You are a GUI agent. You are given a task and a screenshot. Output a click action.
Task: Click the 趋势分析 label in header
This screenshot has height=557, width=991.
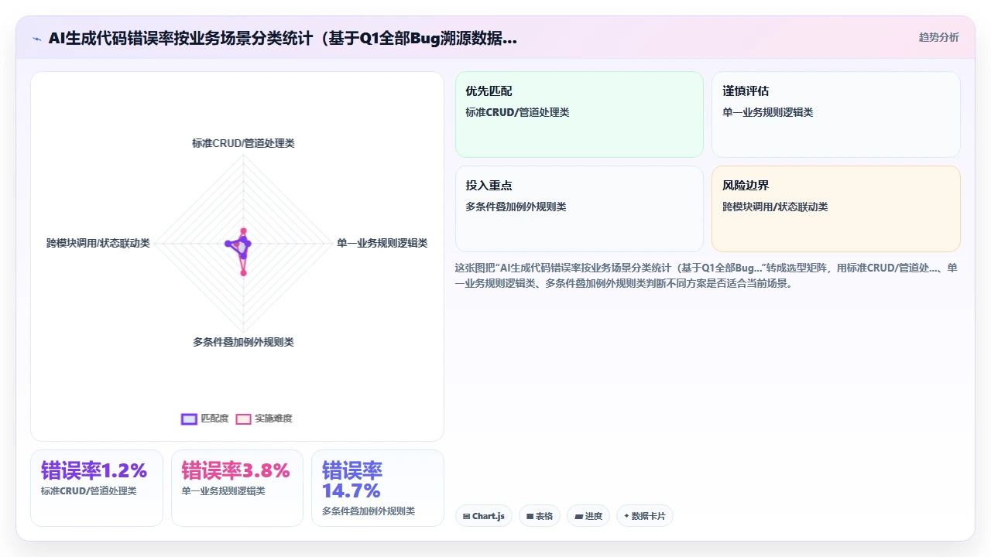pyautogui.click(x=938, y=37)
